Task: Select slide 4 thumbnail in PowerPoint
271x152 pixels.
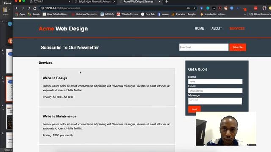Action: point(9,117)
